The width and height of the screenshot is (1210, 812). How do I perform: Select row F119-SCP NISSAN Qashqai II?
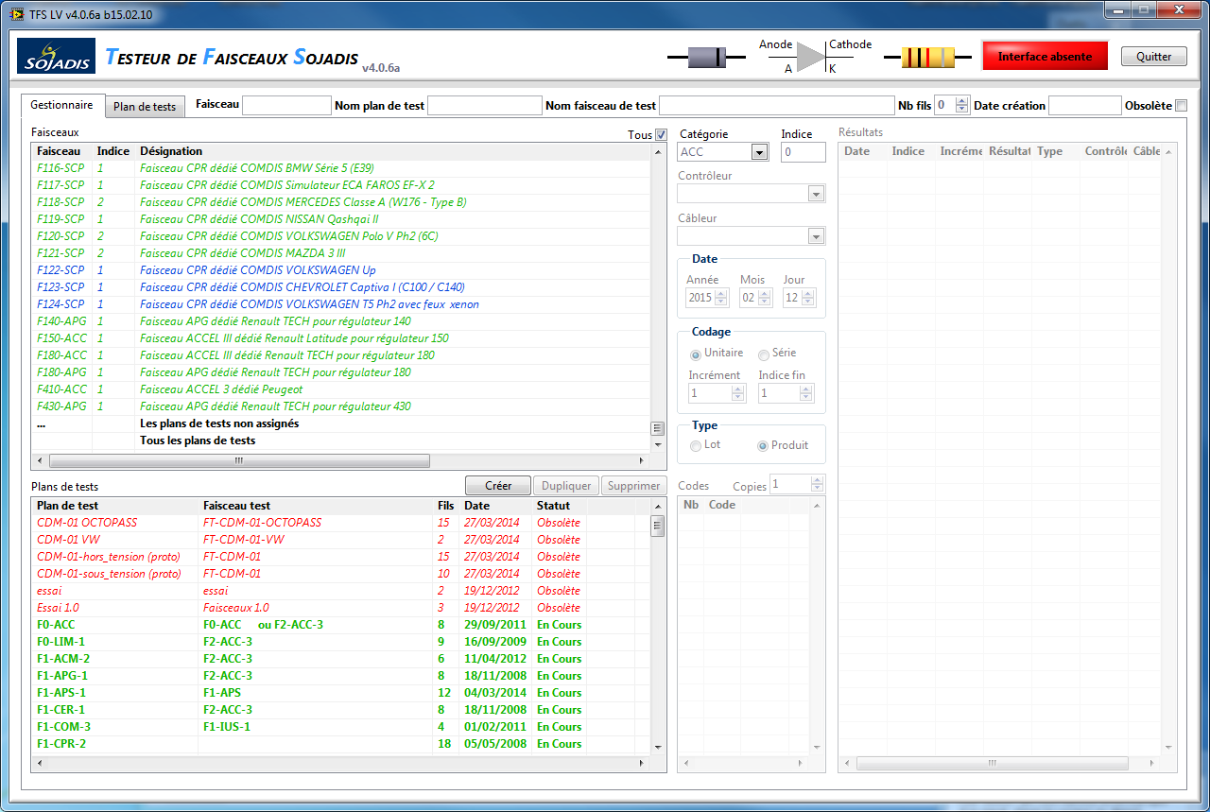pyautogui.click(x=341, y=219)
